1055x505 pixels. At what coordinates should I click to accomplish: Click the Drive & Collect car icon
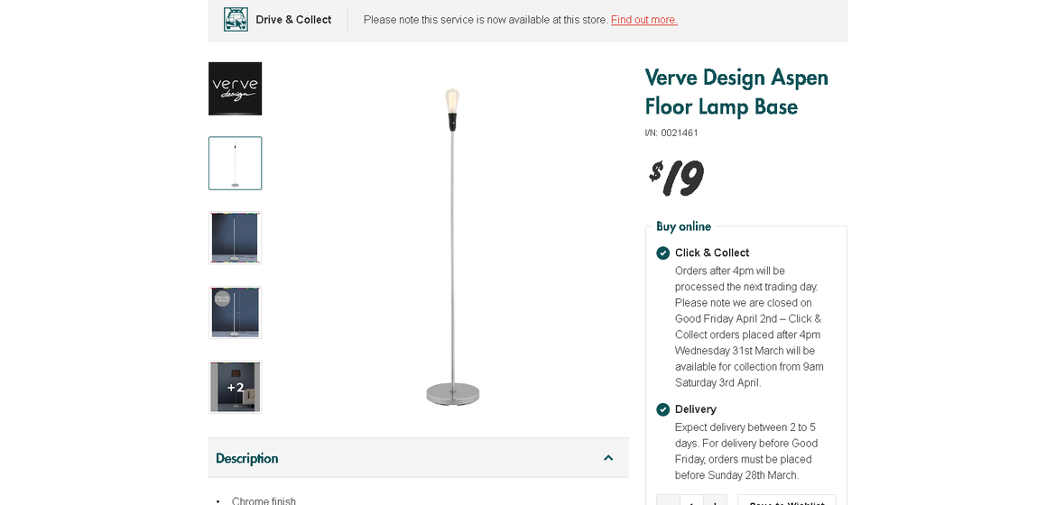point(236,19)
